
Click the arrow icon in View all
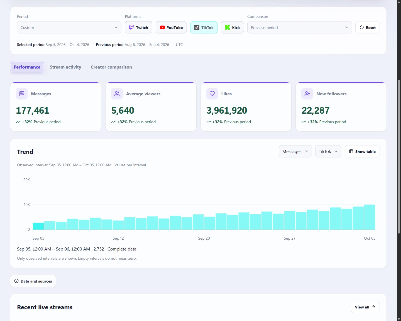pyautogui.click(x=373, y=307)
